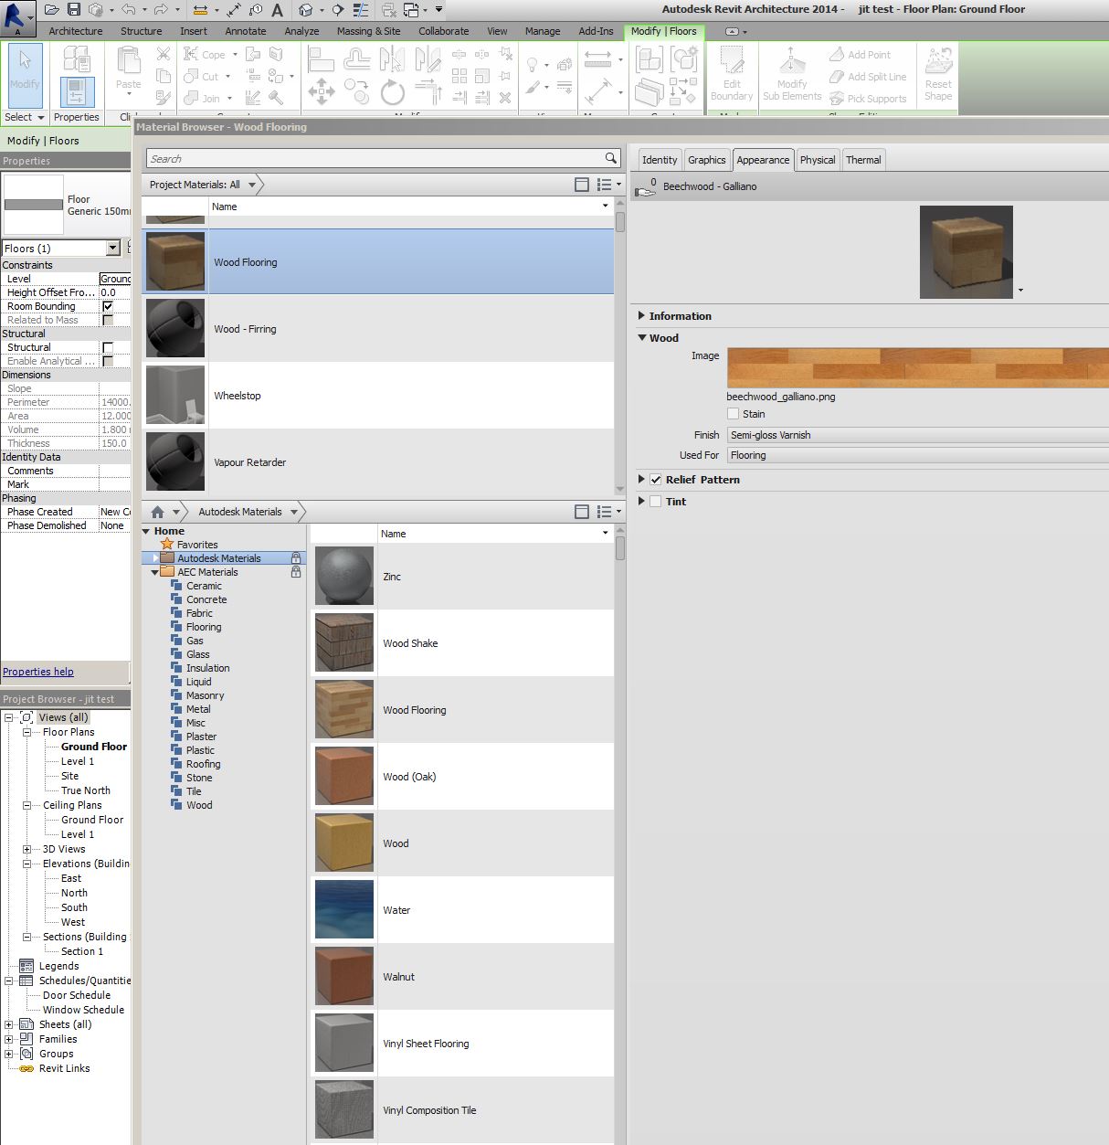The height and width of the screenshot is (1145, 1109).
Task: Expand the Relief Pattern section triangle
Action: [641, 480]
